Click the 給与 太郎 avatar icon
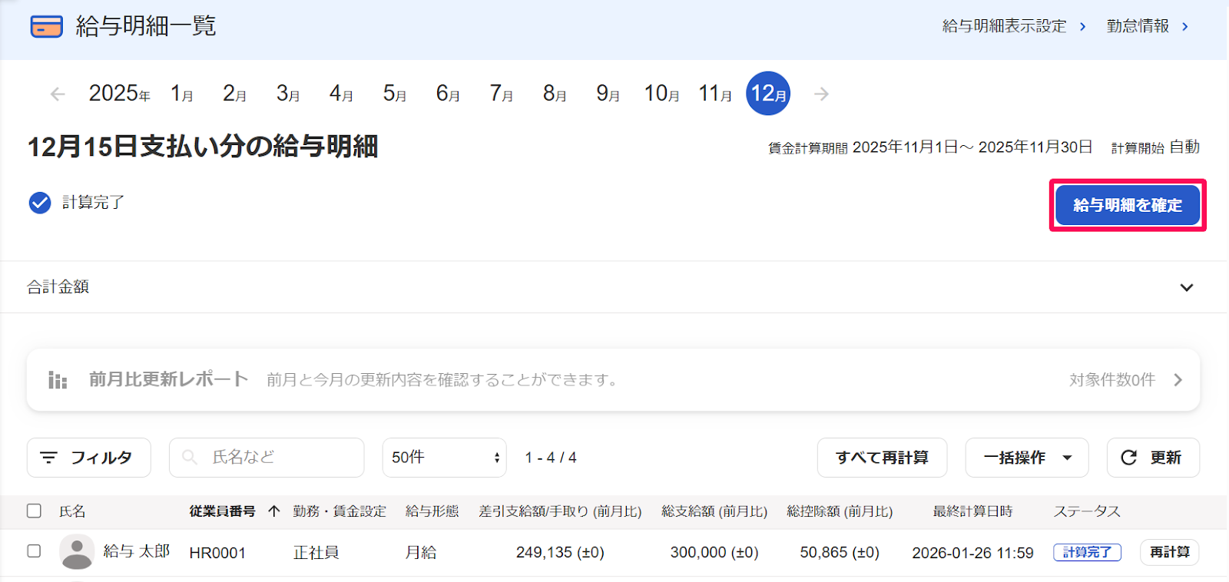 point(77,552)
